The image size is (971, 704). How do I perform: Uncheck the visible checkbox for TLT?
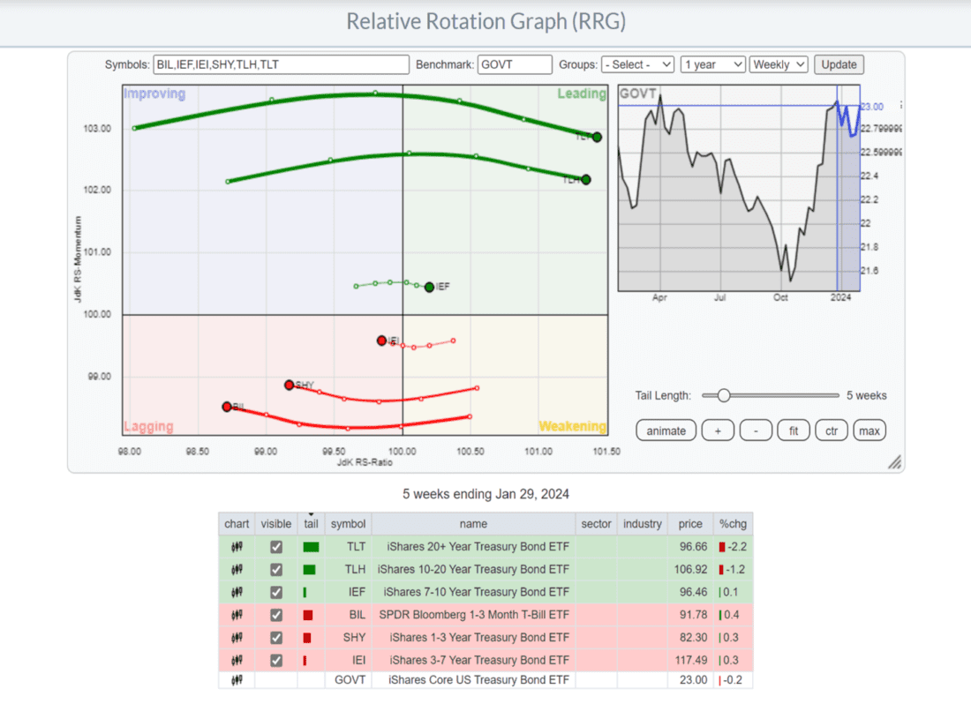[276, 547]
